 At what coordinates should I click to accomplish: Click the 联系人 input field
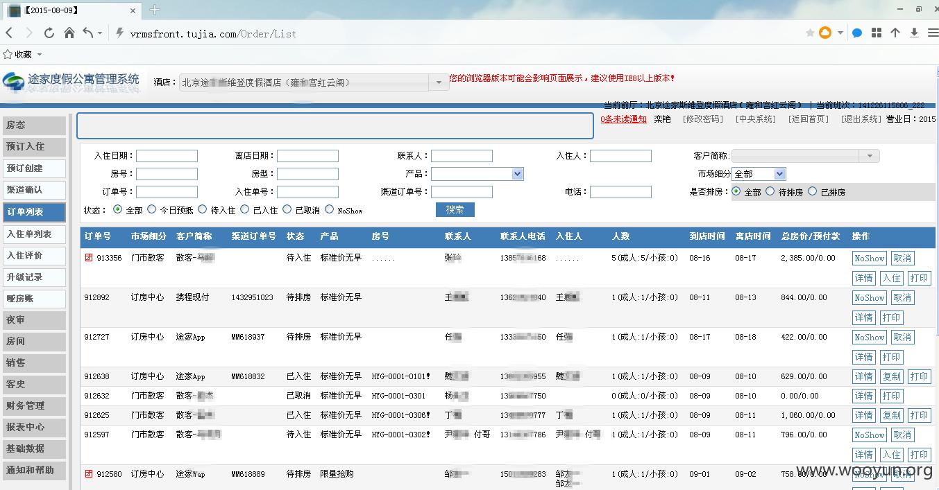(x=462, y=156)
